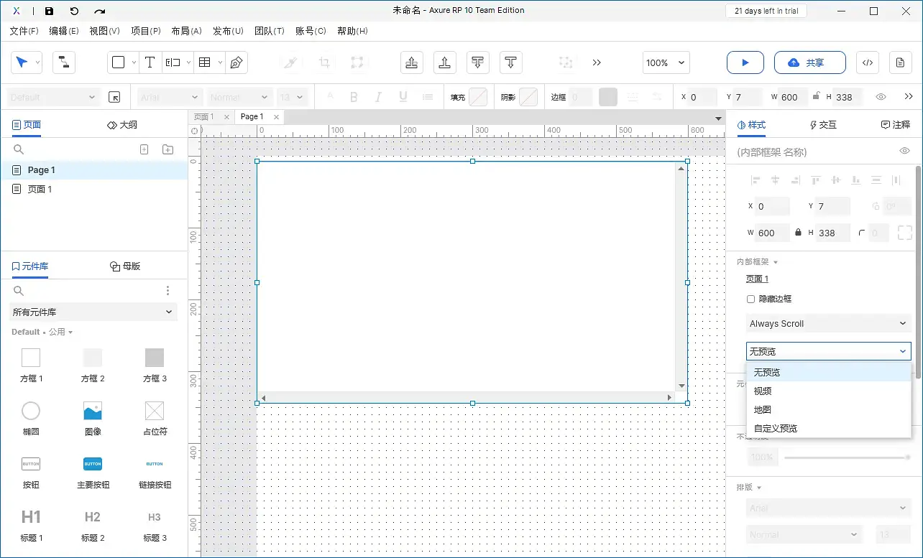Expand the 内部框架 section arrow

point(776,262)
